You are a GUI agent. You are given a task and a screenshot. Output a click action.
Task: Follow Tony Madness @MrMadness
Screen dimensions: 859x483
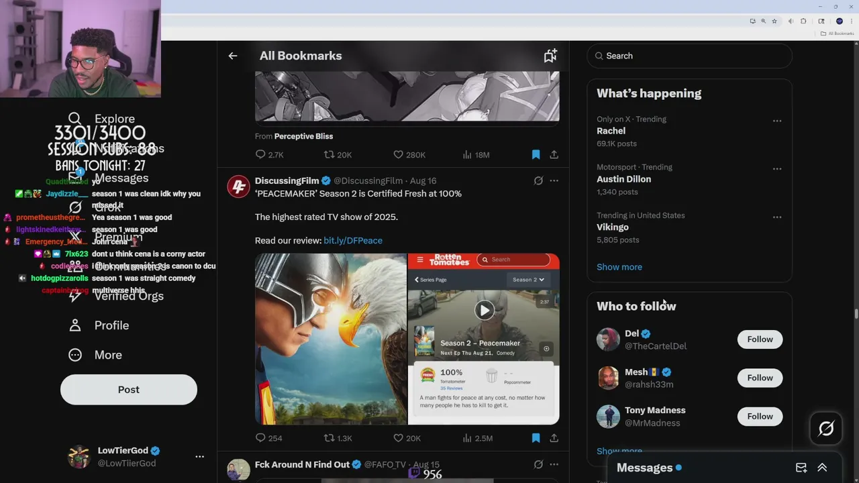(760, 417)
